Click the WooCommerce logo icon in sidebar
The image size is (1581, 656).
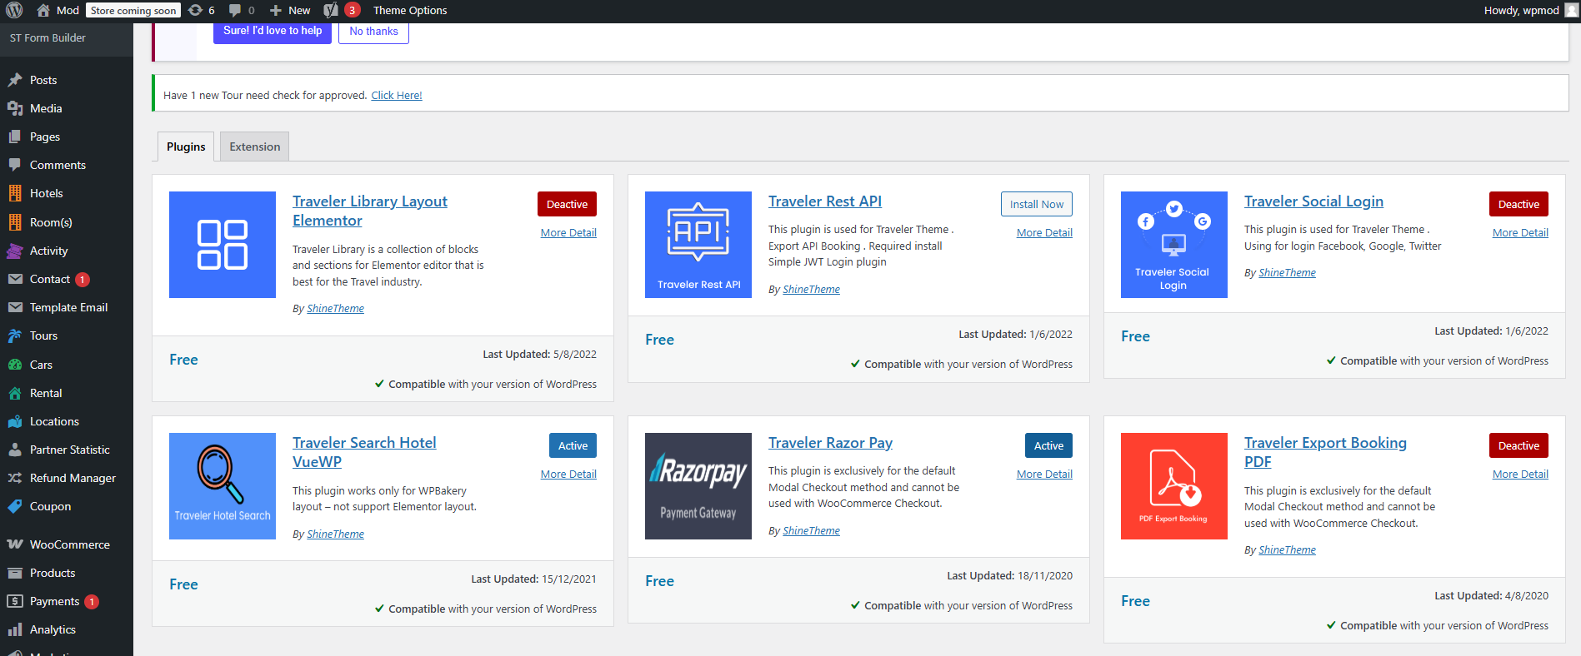(x=15, y=544)
